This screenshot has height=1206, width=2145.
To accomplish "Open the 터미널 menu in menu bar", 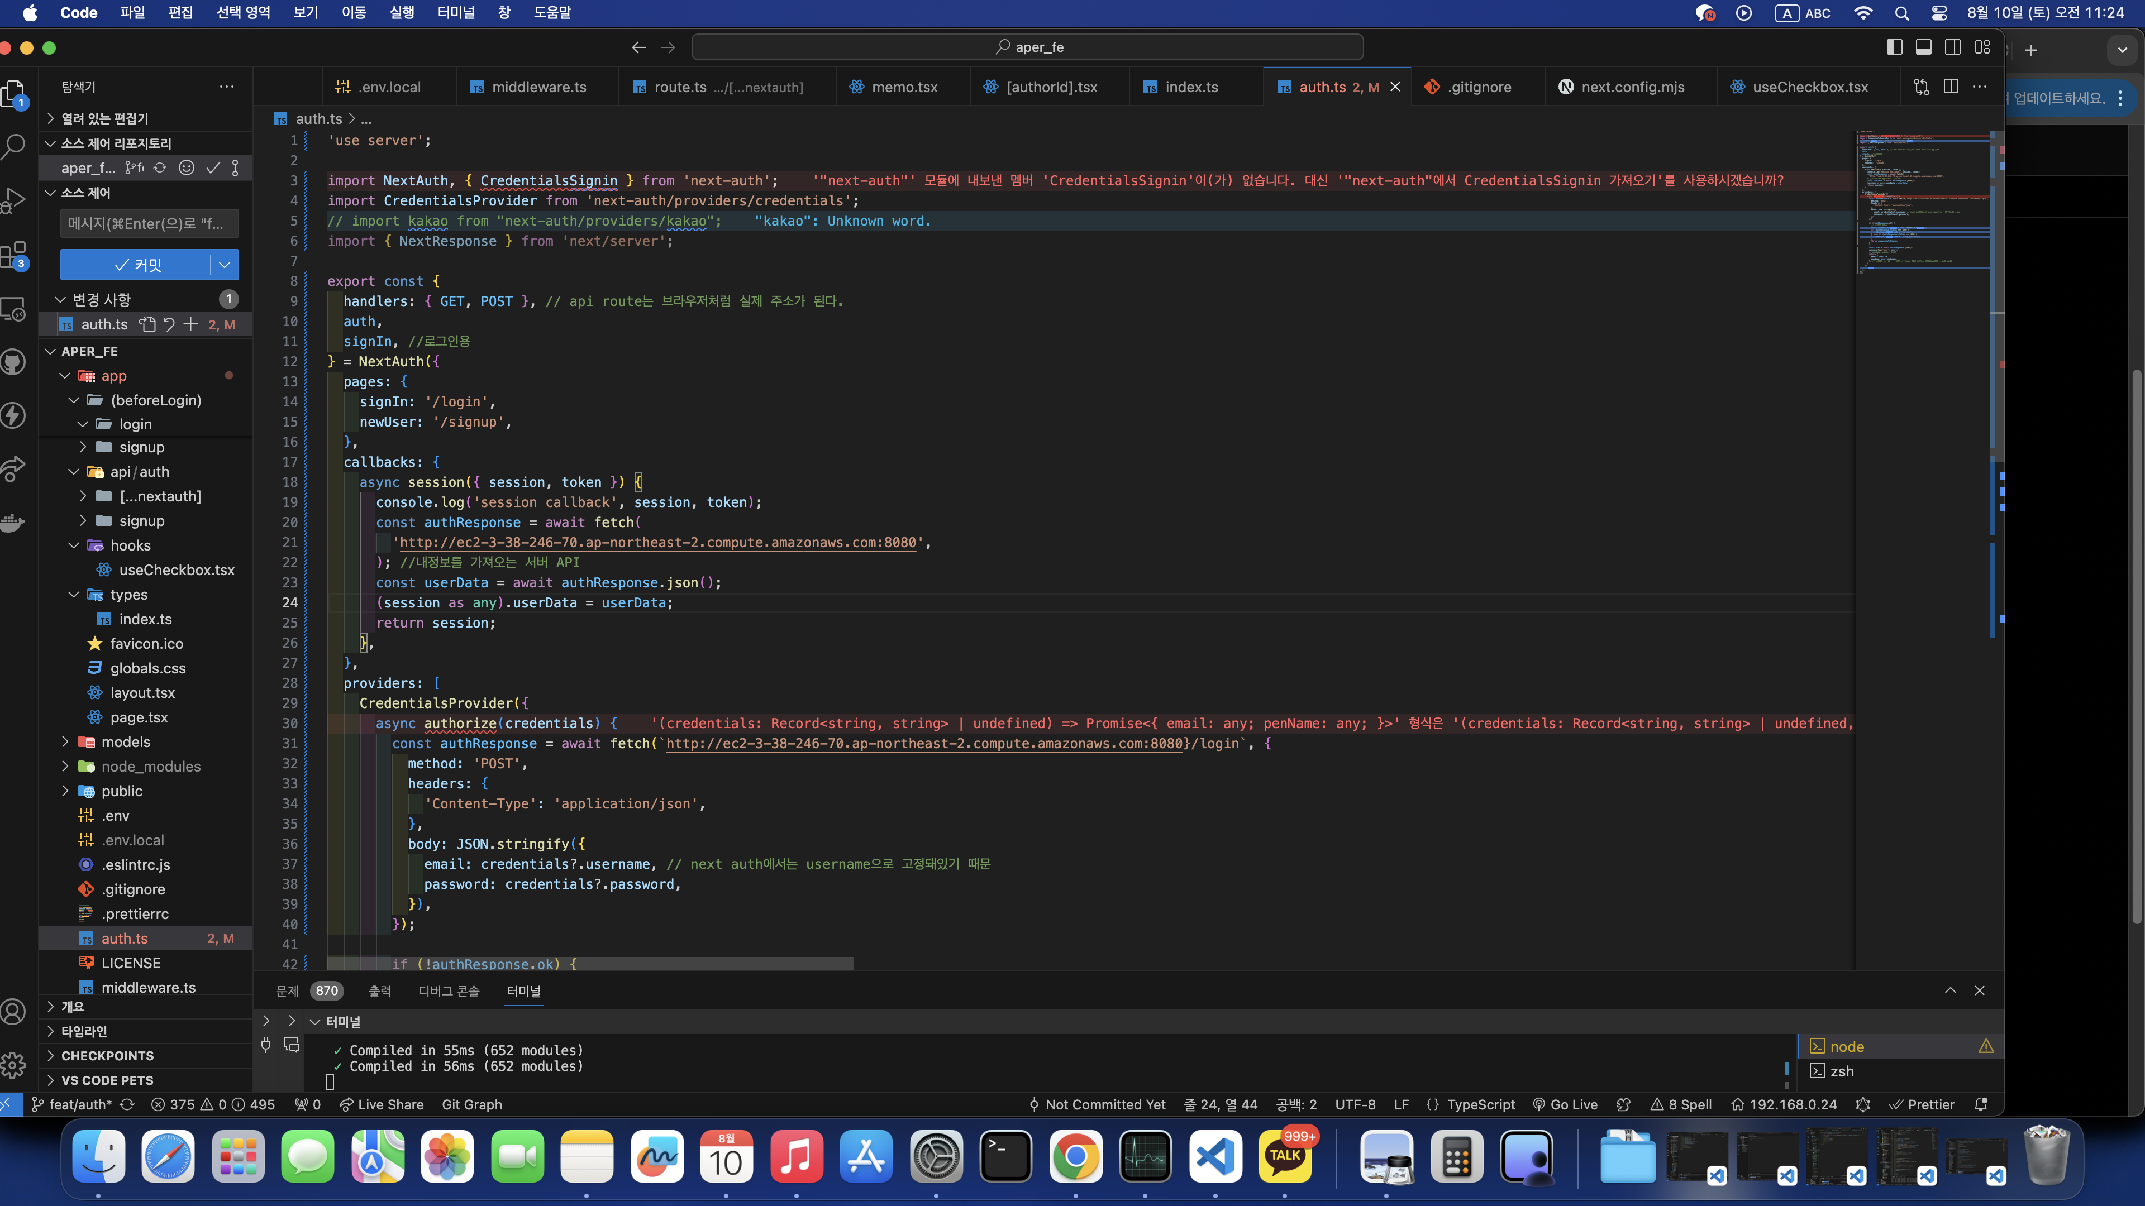I will coord(456,12).
